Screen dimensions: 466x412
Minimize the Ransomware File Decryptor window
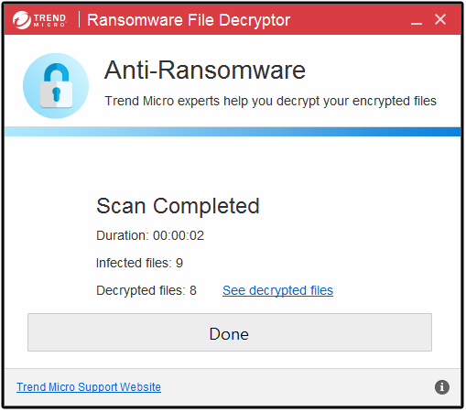417,20
